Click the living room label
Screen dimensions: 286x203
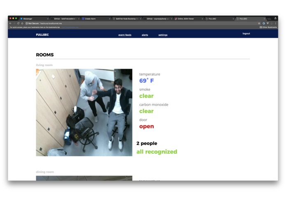44,65
